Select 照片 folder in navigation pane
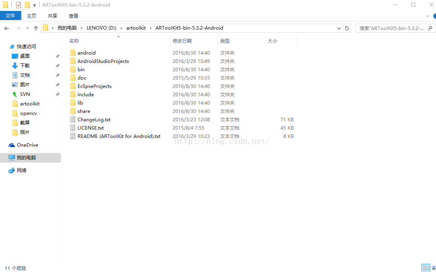The height and width of the screenshot is (272, 436). [25, 132]
